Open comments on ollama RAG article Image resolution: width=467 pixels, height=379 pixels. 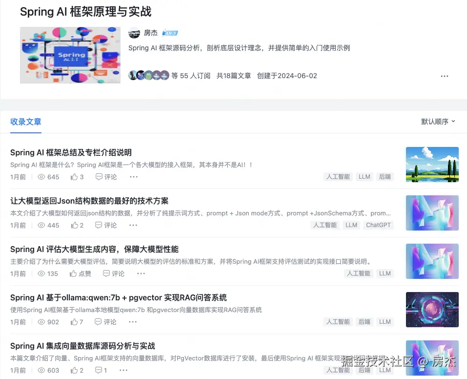click(105, 322)
